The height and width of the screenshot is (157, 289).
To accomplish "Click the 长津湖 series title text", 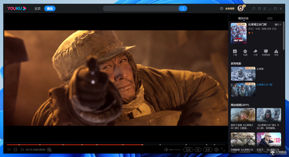I will tap(260, 69).
